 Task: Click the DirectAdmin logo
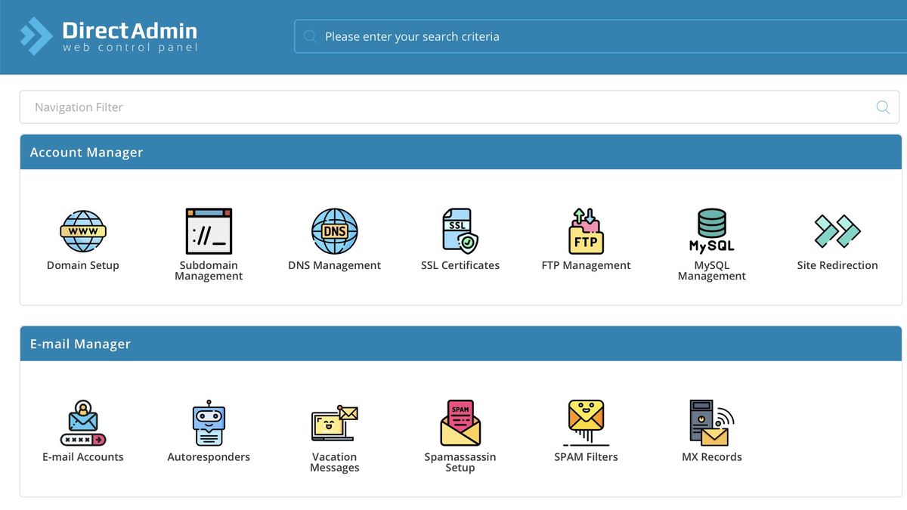[x=107, y=36]
